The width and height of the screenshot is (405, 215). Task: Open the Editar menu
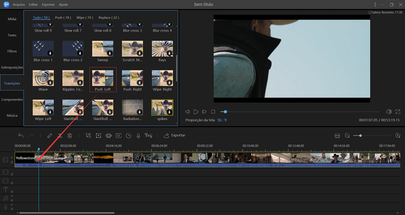[x=33, y=4]
